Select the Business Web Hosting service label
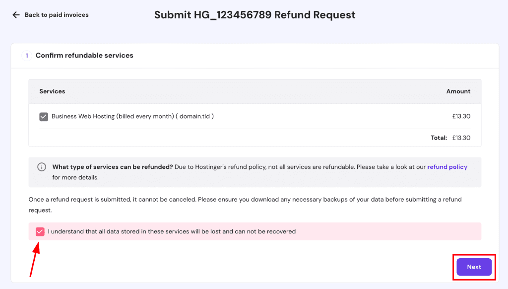 tap(132, 117)
